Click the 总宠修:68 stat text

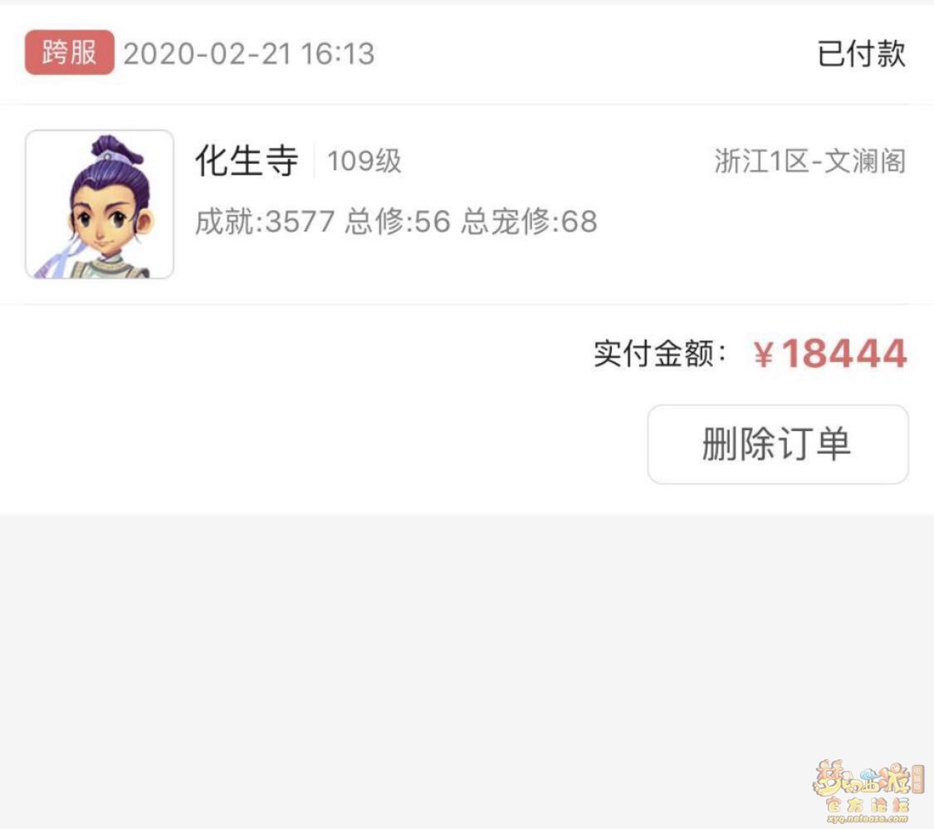pos(529,222)
